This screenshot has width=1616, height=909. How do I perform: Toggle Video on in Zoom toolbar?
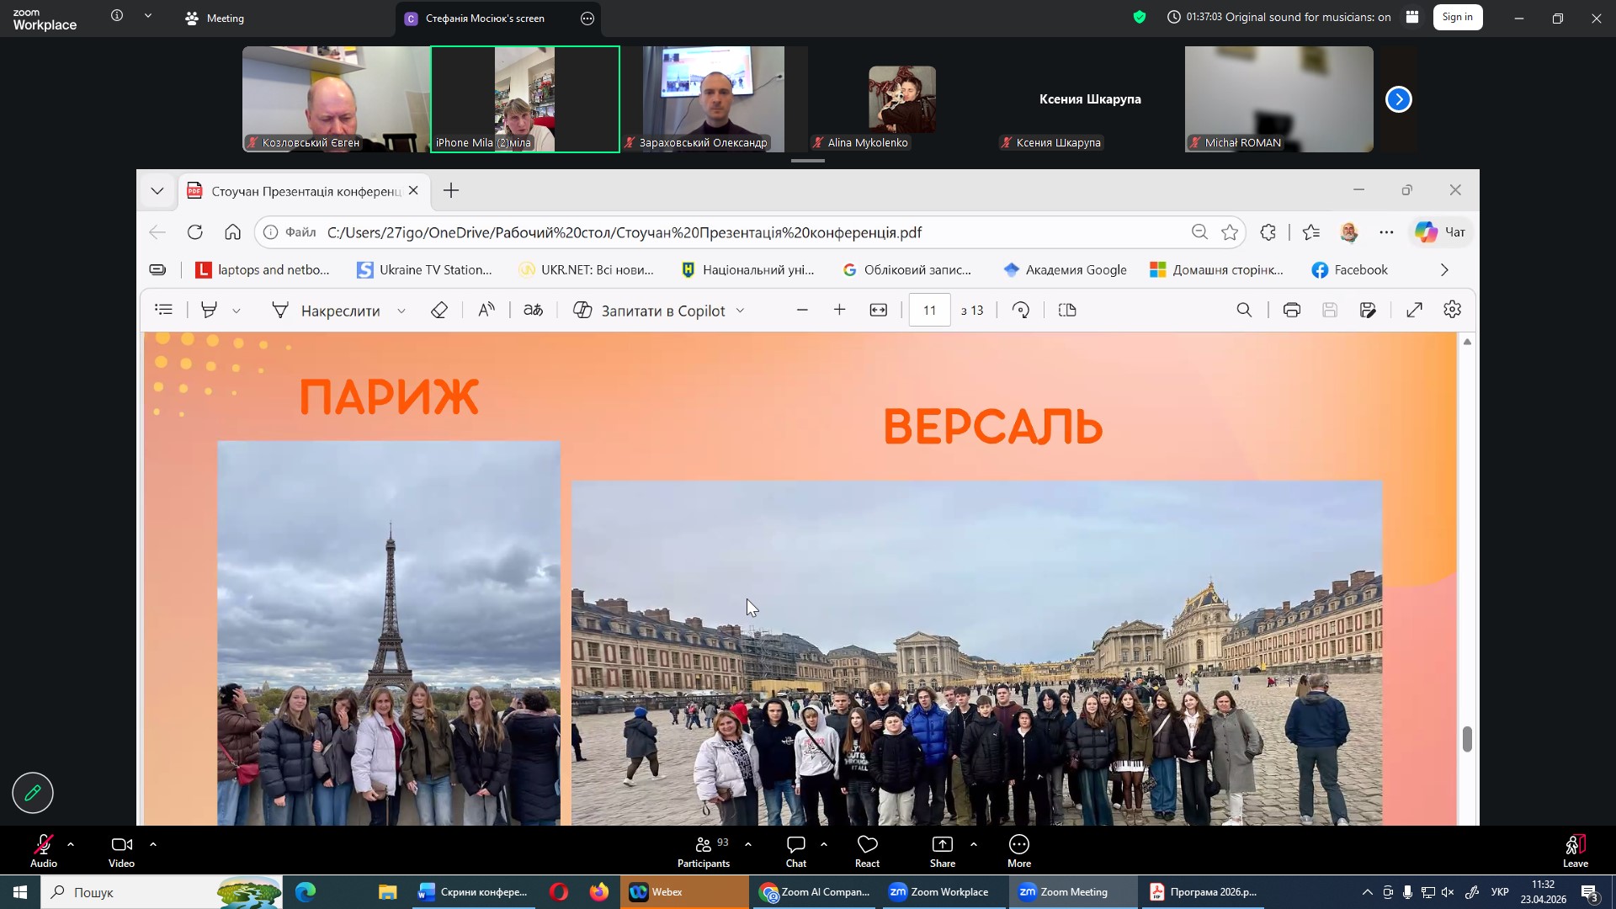pos(121,850)
